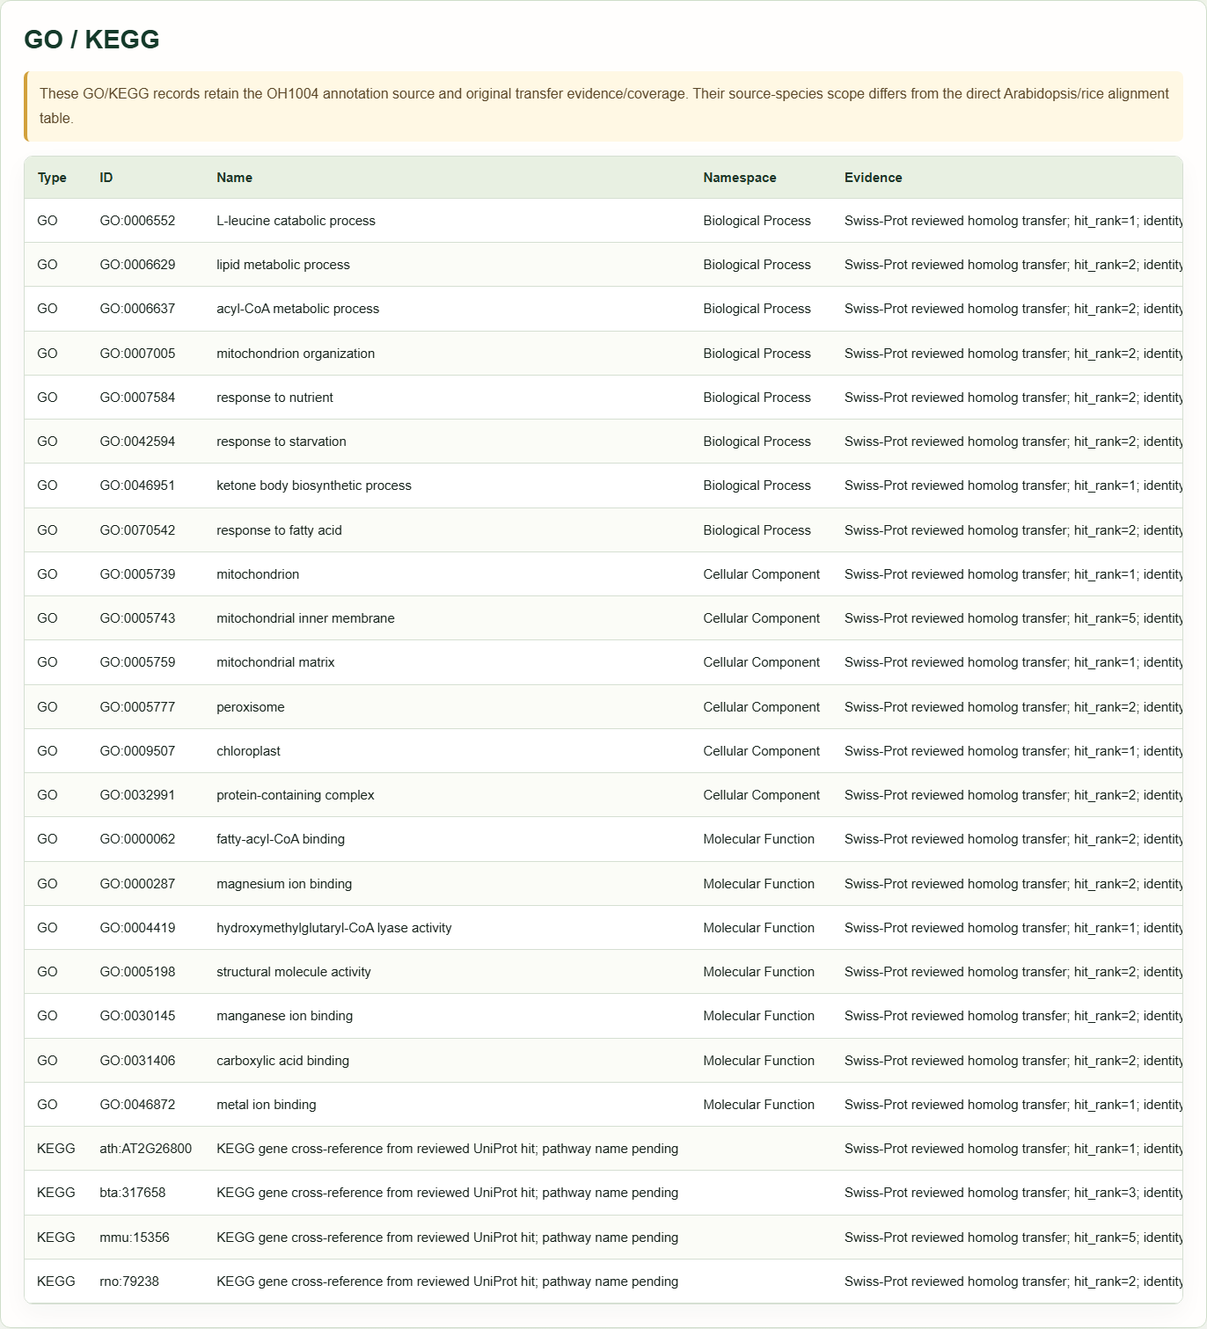This screenshot has height=1329, width=1207.
Task: Click 'hydroxymethylglutaryl-CoA lyase activity' name cell
Action: point(334,928)
